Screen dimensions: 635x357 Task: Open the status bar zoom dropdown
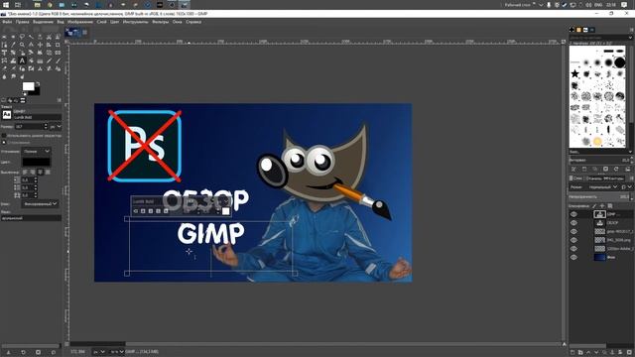(116, 352)
